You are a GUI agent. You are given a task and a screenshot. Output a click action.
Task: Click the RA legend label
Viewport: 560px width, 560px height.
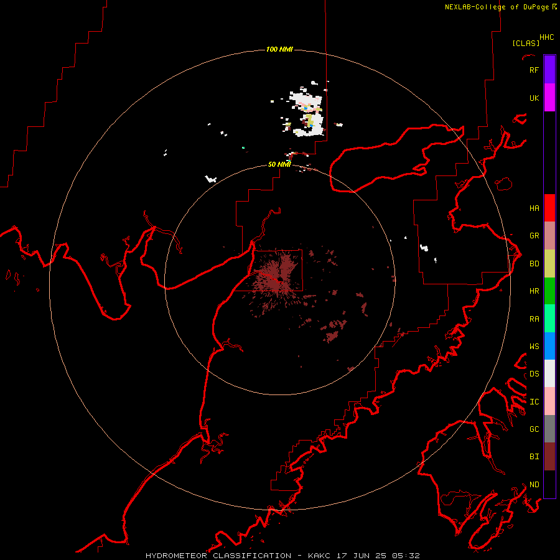[534, 319]
